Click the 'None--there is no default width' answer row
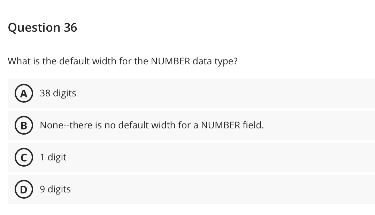 (152, 125)
